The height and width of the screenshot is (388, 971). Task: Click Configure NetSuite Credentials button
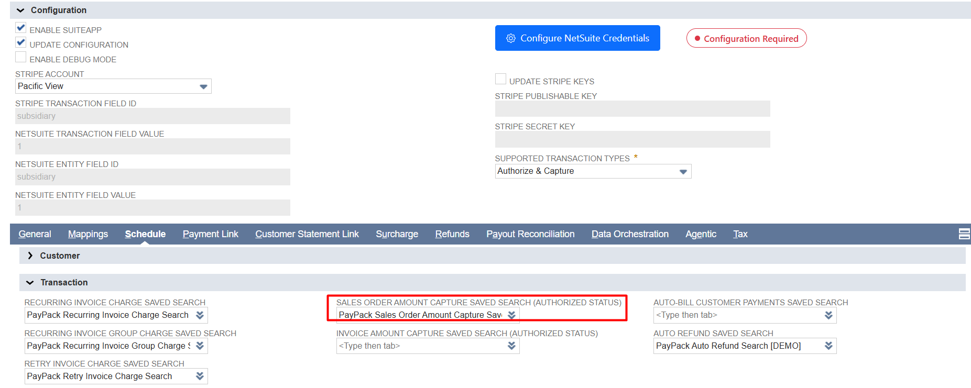coord(577,38)
